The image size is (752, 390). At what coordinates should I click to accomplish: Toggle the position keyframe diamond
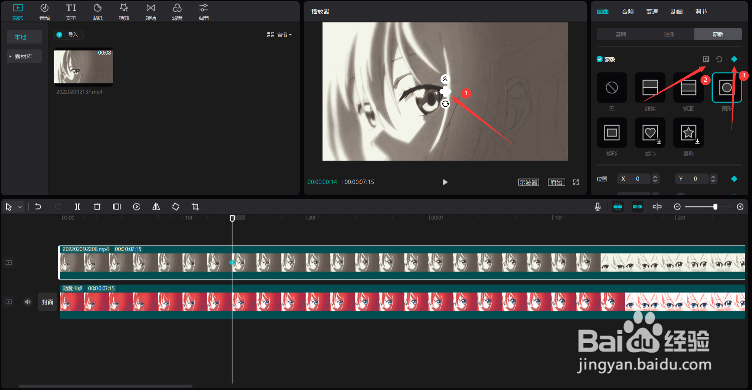click(734, 179)
